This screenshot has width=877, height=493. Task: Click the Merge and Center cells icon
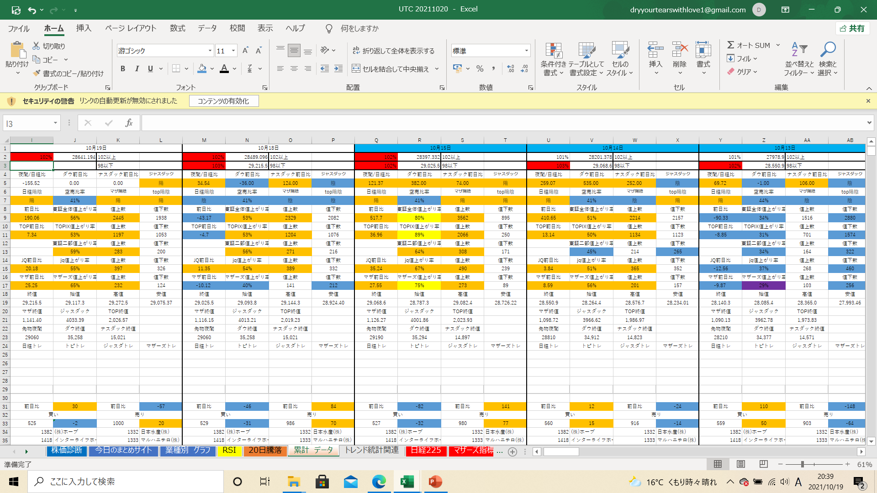pos(356,69)
